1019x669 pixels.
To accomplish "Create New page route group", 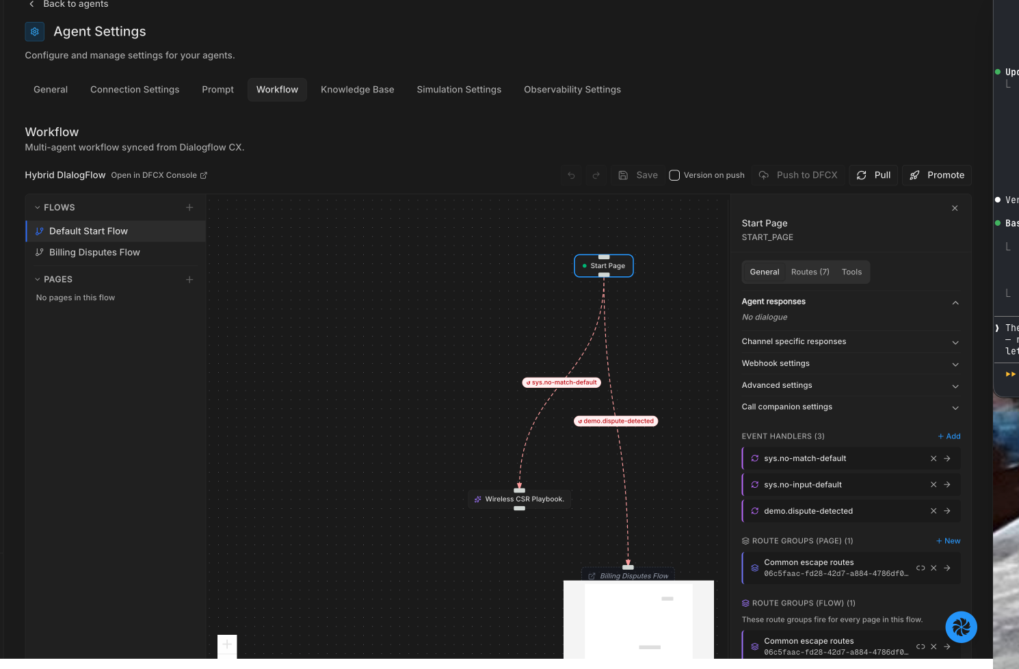I will [x=948, y=541].
